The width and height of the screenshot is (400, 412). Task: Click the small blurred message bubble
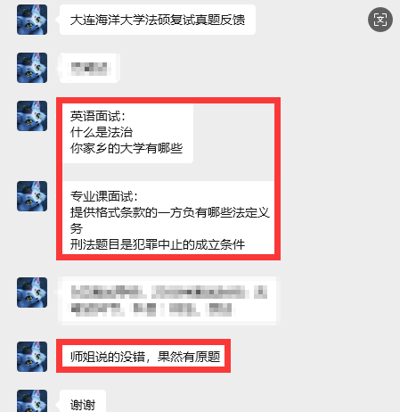(89, 68)
